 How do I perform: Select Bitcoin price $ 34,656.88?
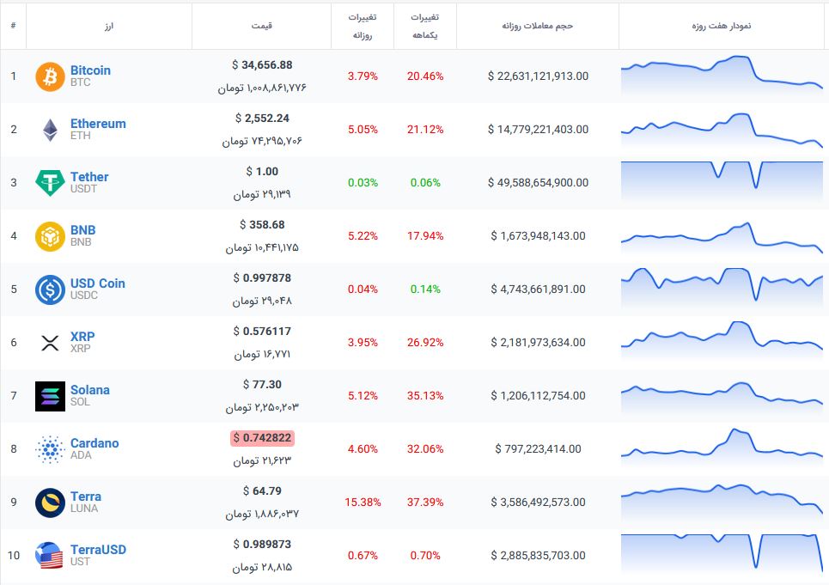click(x=262, y=65)
